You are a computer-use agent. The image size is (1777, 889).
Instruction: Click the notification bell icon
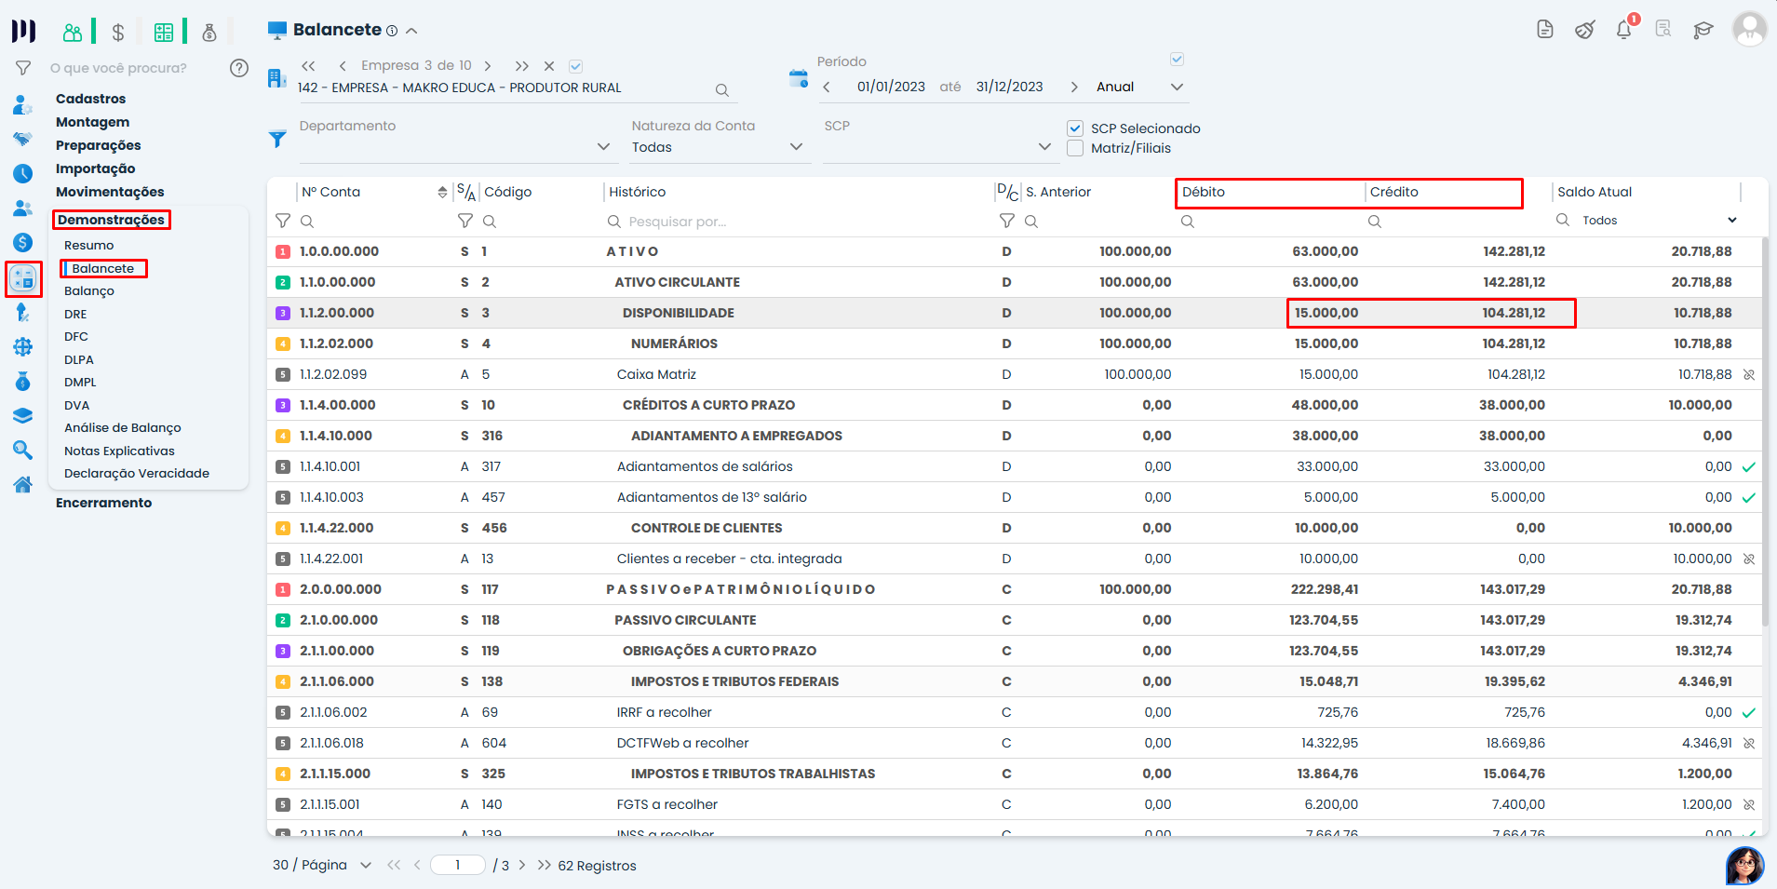pos(1623,30)
